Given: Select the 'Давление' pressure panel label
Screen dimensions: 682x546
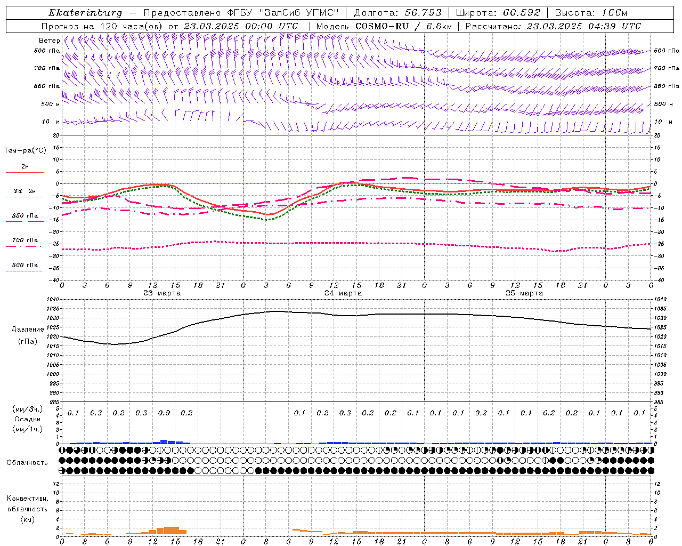Looking at the screenshot, I should tap(28, 330).
